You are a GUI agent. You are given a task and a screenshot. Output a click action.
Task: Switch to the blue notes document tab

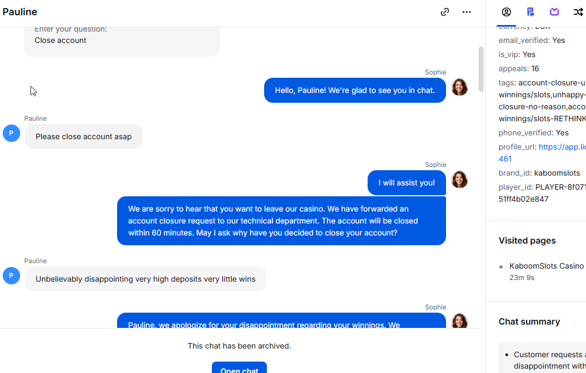(x=530, y=12)
